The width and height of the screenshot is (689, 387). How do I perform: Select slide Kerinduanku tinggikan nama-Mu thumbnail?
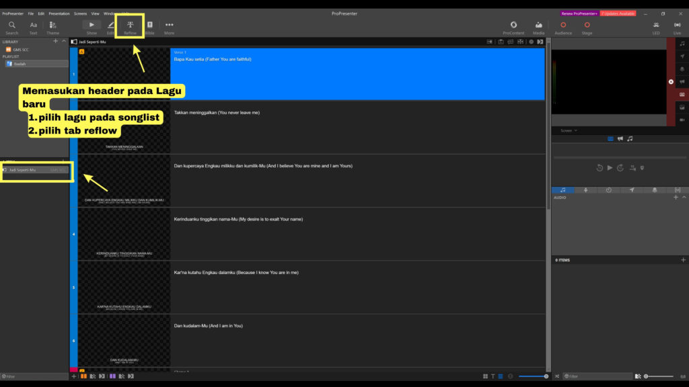(124, 234)
